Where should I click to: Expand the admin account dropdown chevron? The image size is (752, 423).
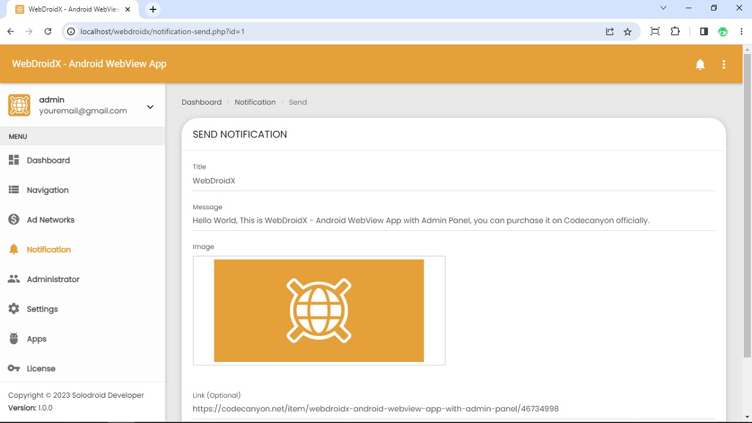click(150, 106)
